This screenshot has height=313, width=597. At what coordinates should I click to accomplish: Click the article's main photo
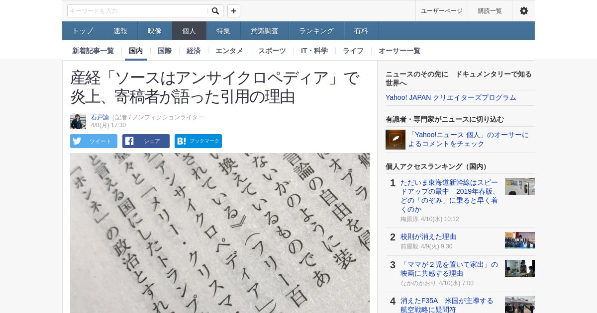tap(220, 233)
